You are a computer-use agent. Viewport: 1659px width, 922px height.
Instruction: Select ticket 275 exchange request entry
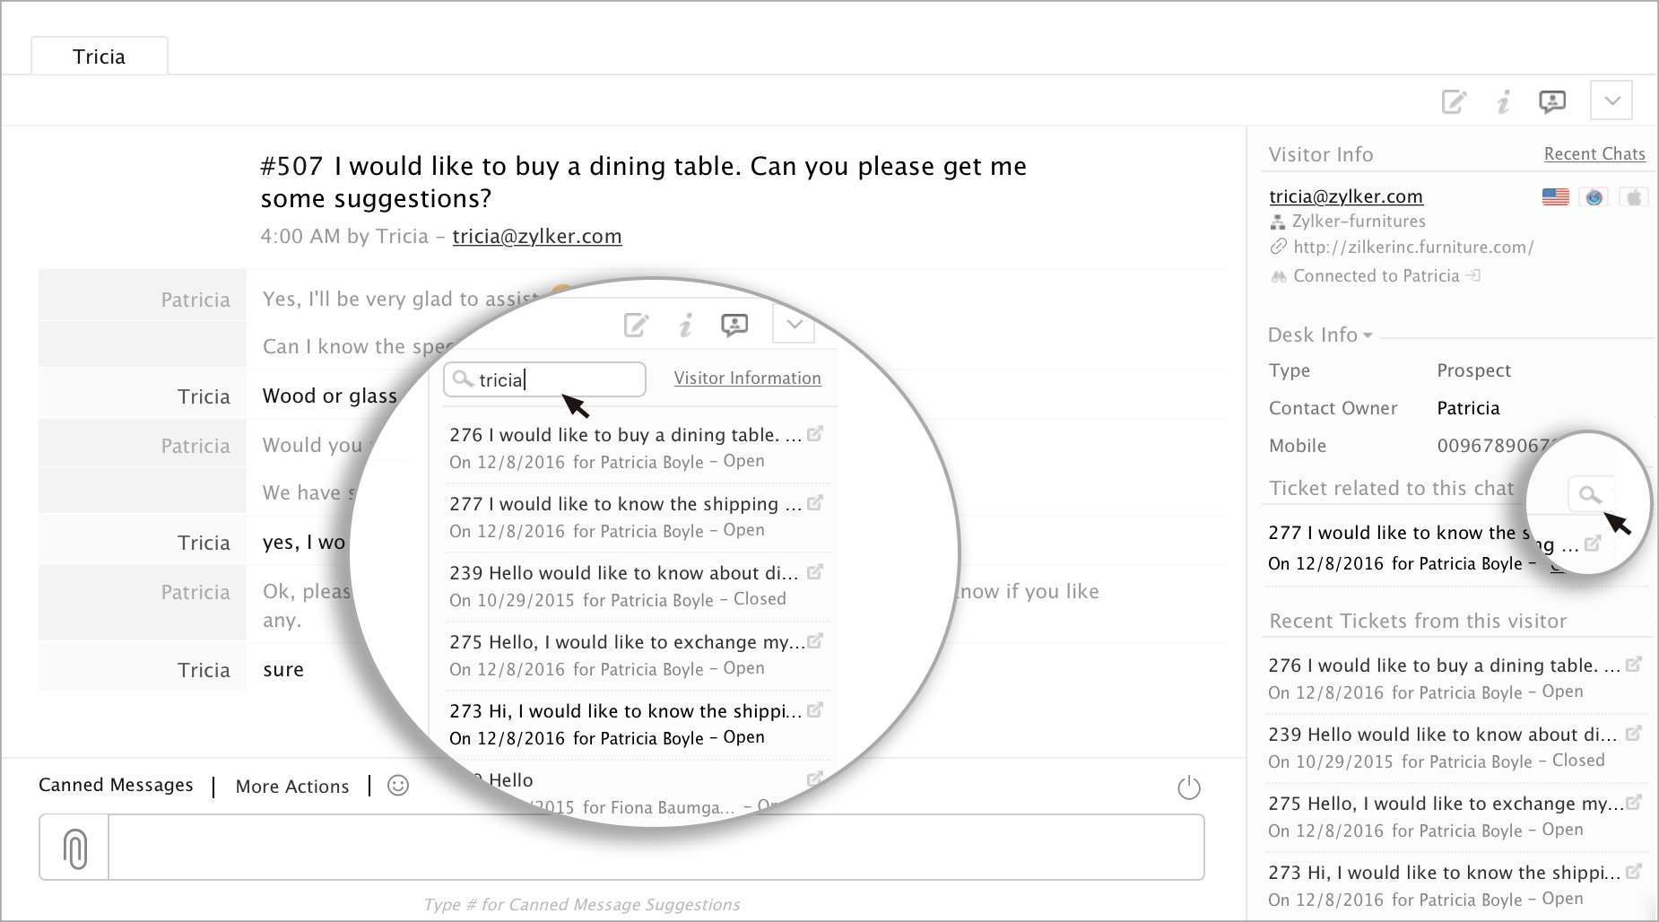point(1444,804)
